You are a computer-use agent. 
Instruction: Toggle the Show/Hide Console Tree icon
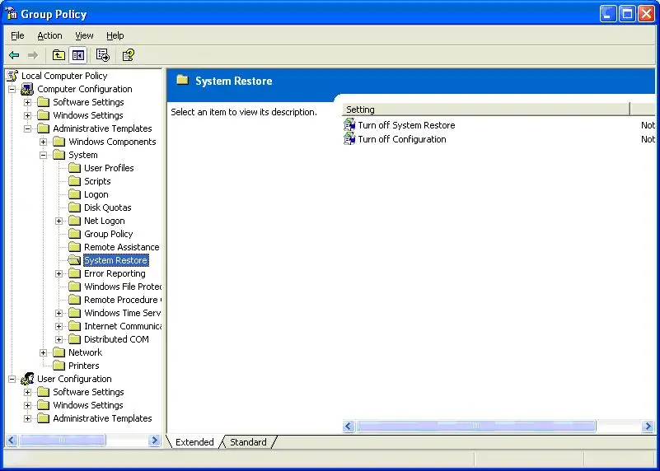coord(77,55)
